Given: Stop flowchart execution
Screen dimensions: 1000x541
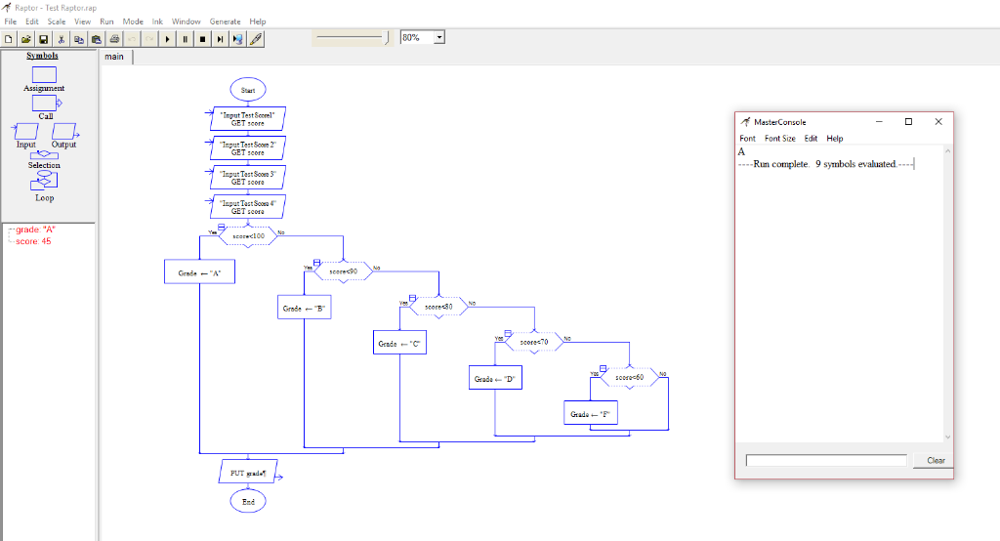Looking at the screenshot, I should pos(202,39).
